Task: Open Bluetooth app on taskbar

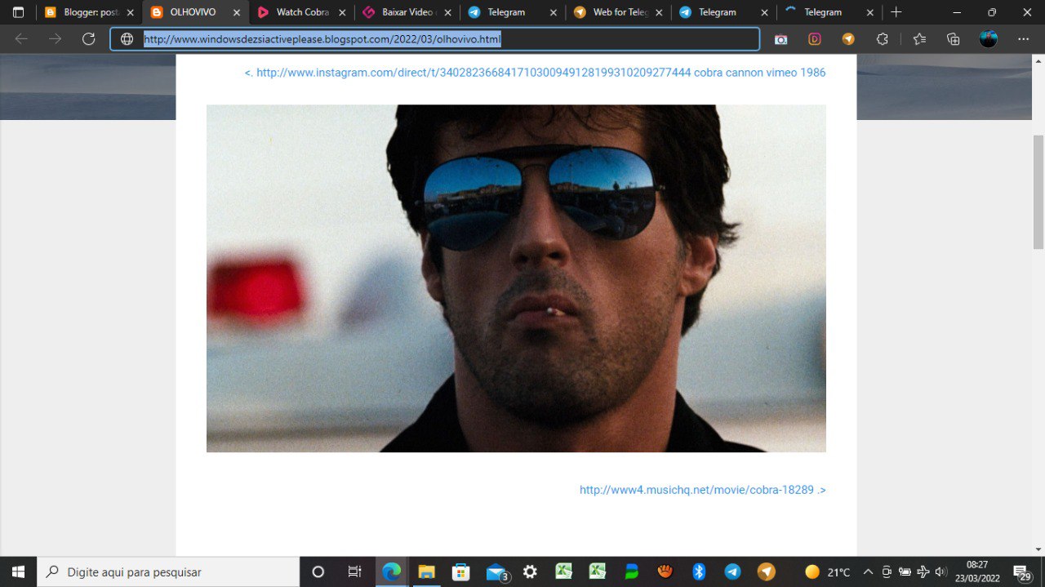Action: (x=699, y=571)
